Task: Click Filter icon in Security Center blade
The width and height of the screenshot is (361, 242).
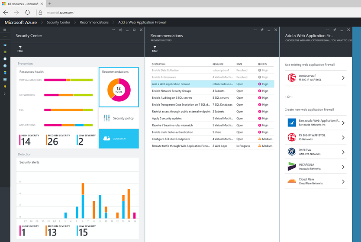Action: click(20, 48)
